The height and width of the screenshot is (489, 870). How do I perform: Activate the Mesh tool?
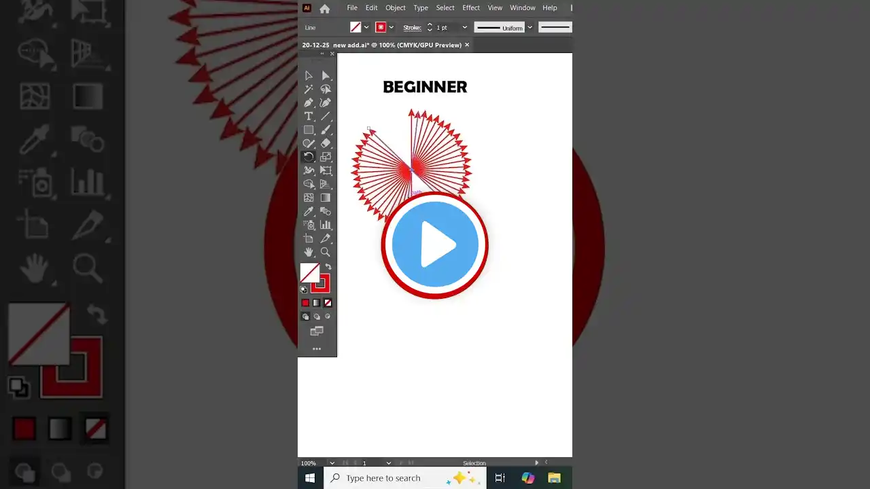pos(309,198)
